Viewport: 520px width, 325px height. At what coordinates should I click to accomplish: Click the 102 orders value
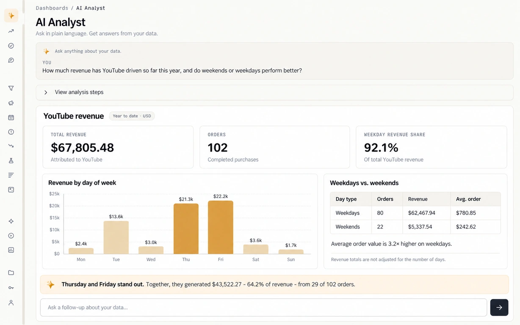(218, 147)
